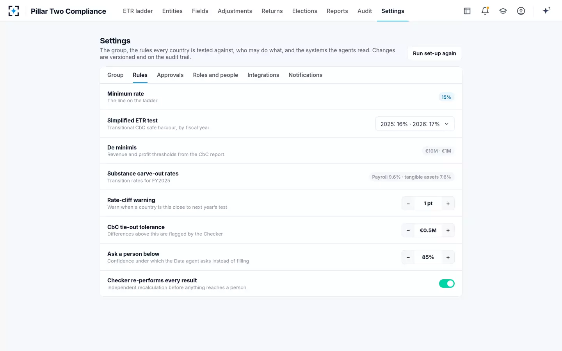Open the layout panel icon in header
This screenshot has height=351, width=562.
pyautogui.click(x=467, y=11)
